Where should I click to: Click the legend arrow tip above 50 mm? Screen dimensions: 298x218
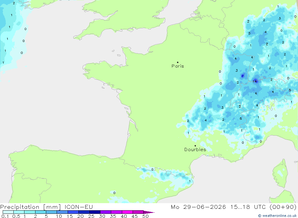coord(149,212)
